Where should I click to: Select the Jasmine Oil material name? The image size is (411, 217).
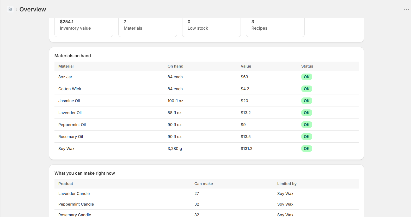(x=69, y=101)
